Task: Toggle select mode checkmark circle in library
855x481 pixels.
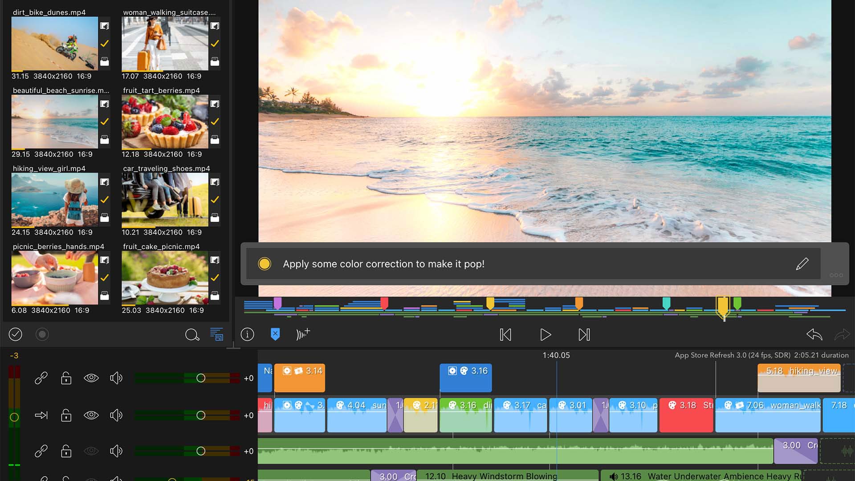Action: tap(16, 334)
